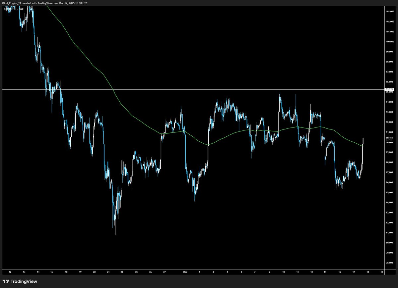
Task: Click the 89,000 price axis label
Action: (389, 152)
